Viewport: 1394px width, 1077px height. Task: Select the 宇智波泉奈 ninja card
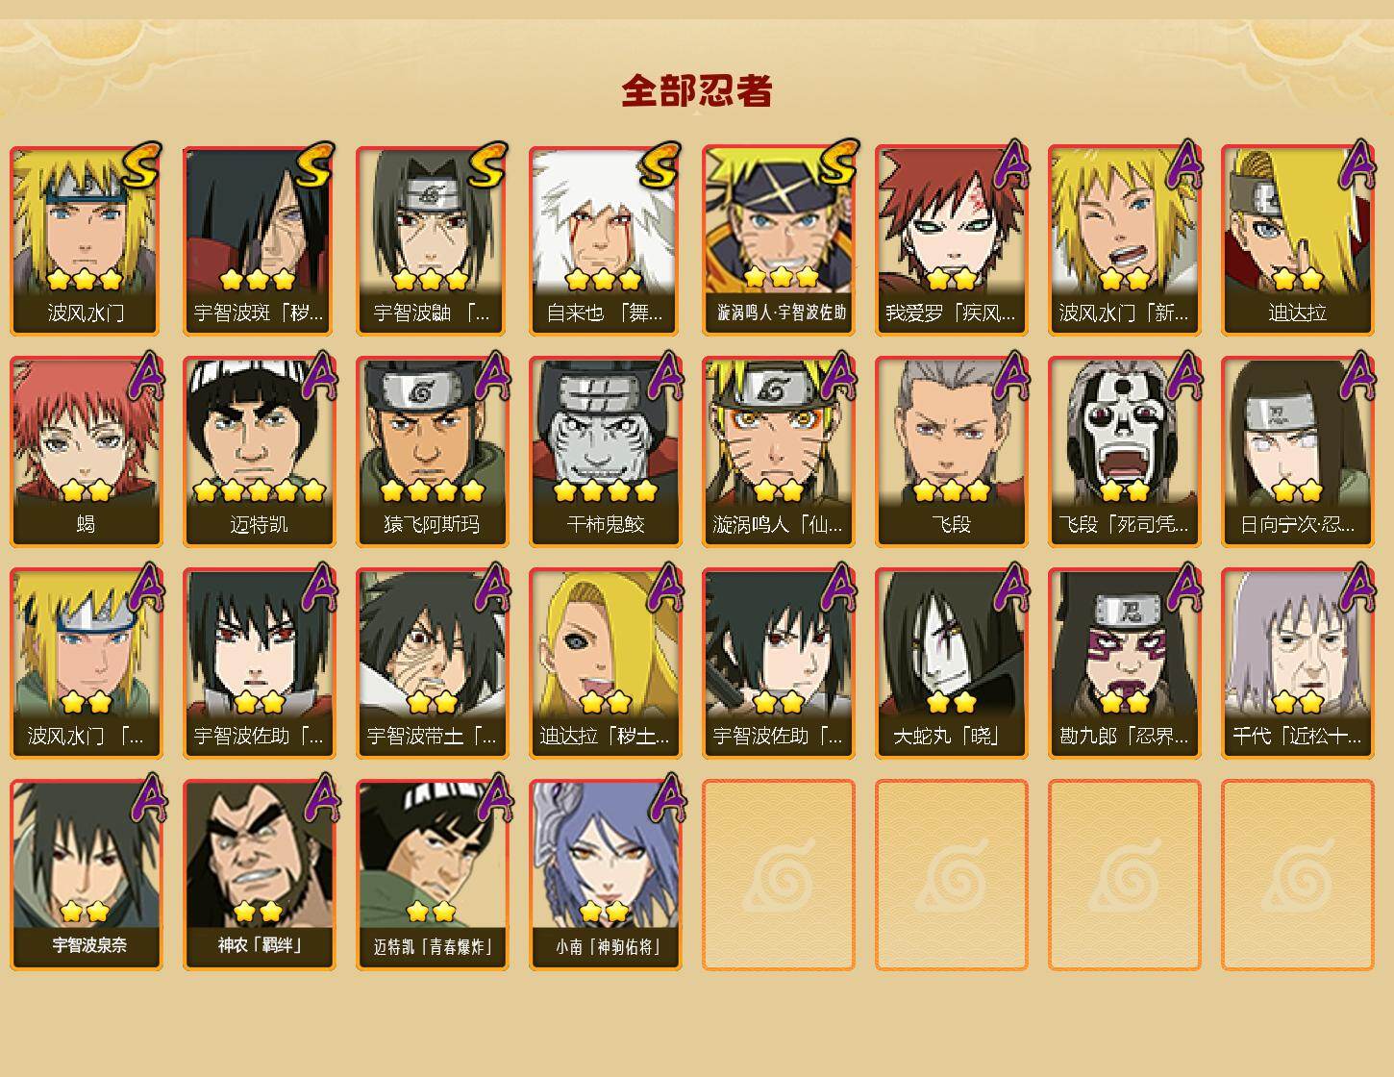pos(87,875)
